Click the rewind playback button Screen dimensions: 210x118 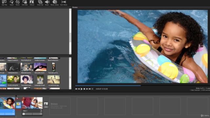pos(79,89)
